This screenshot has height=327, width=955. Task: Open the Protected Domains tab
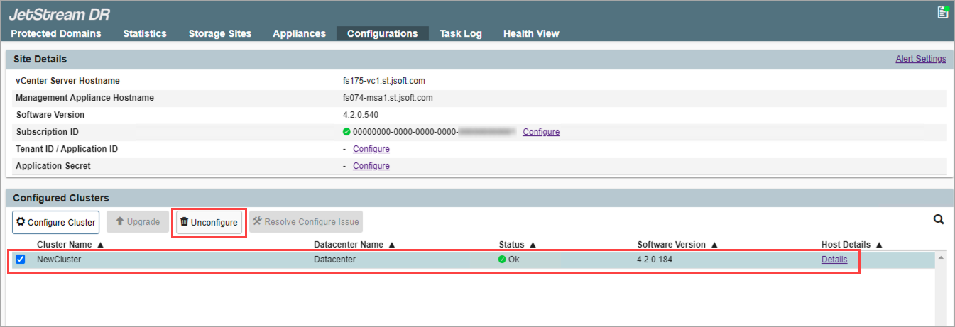click(56, 33)
